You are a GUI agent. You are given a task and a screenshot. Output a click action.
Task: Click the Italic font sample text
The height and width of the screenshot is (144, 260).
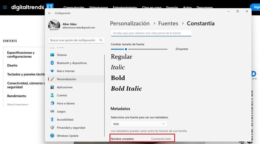point(118,67)
